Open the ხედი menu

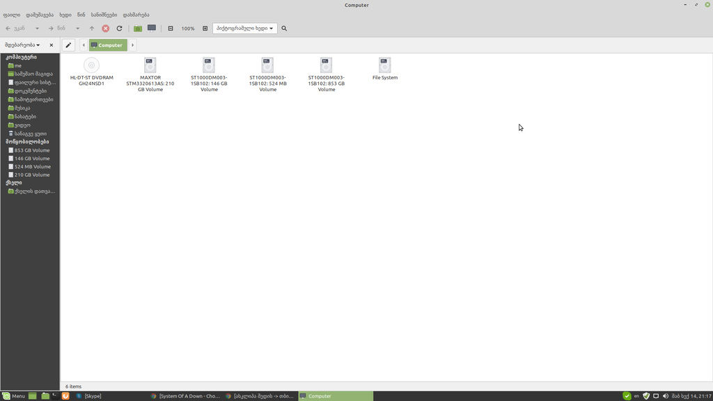pos(65,15)
